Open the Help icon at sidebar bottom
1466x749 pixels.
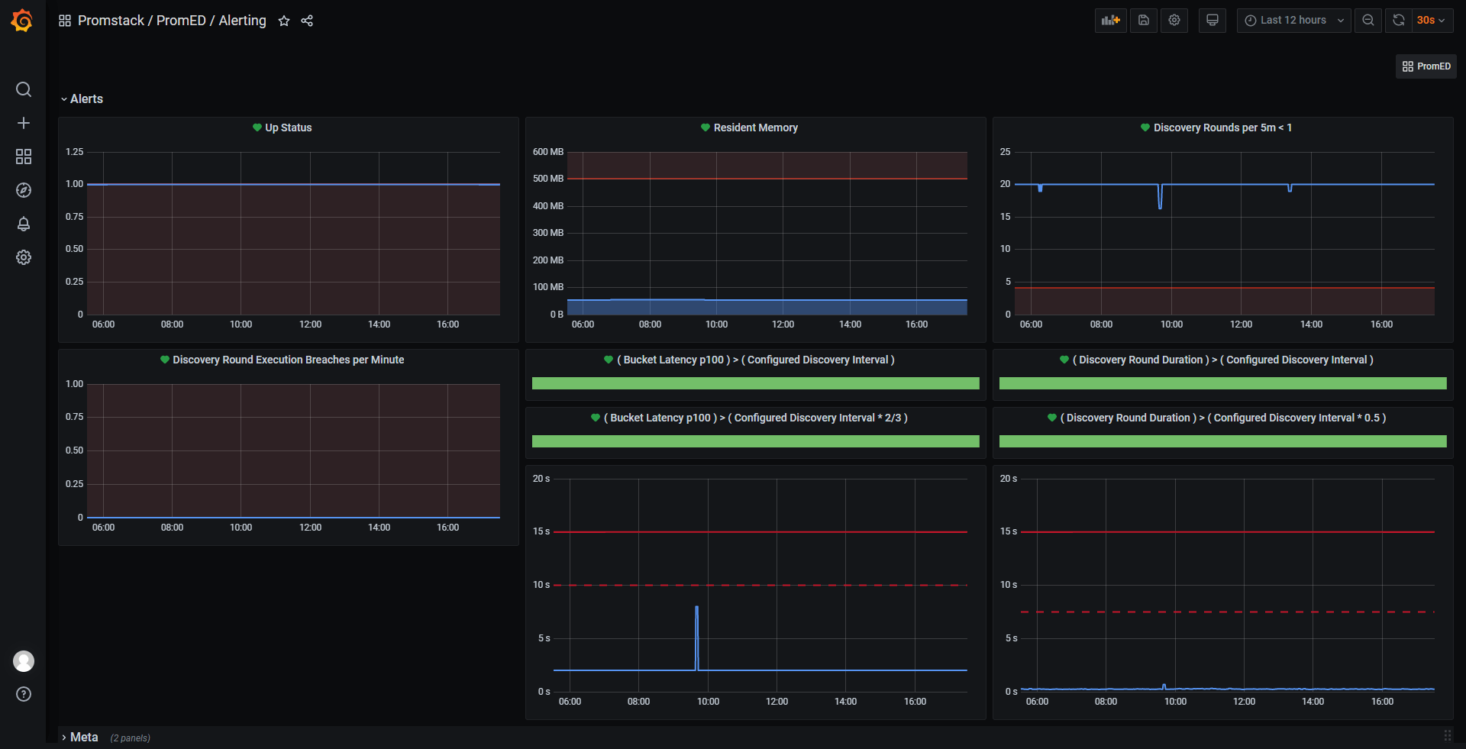coord(23,694)
